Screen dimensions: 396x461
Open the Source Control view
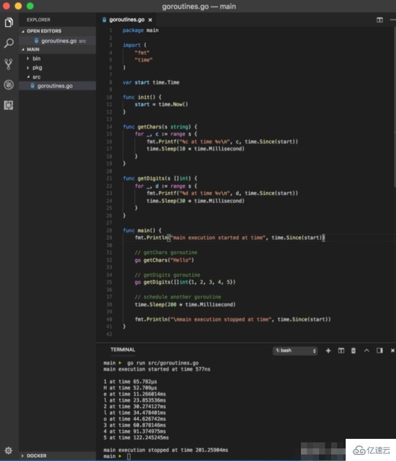(x=9, y=64)
